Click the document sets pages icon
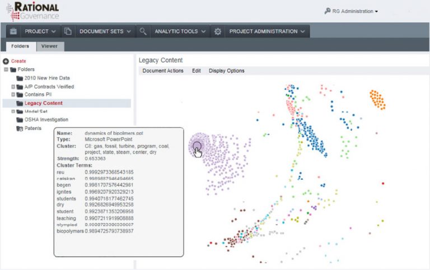This screenshot has width=430, height=270. point(68,31)
